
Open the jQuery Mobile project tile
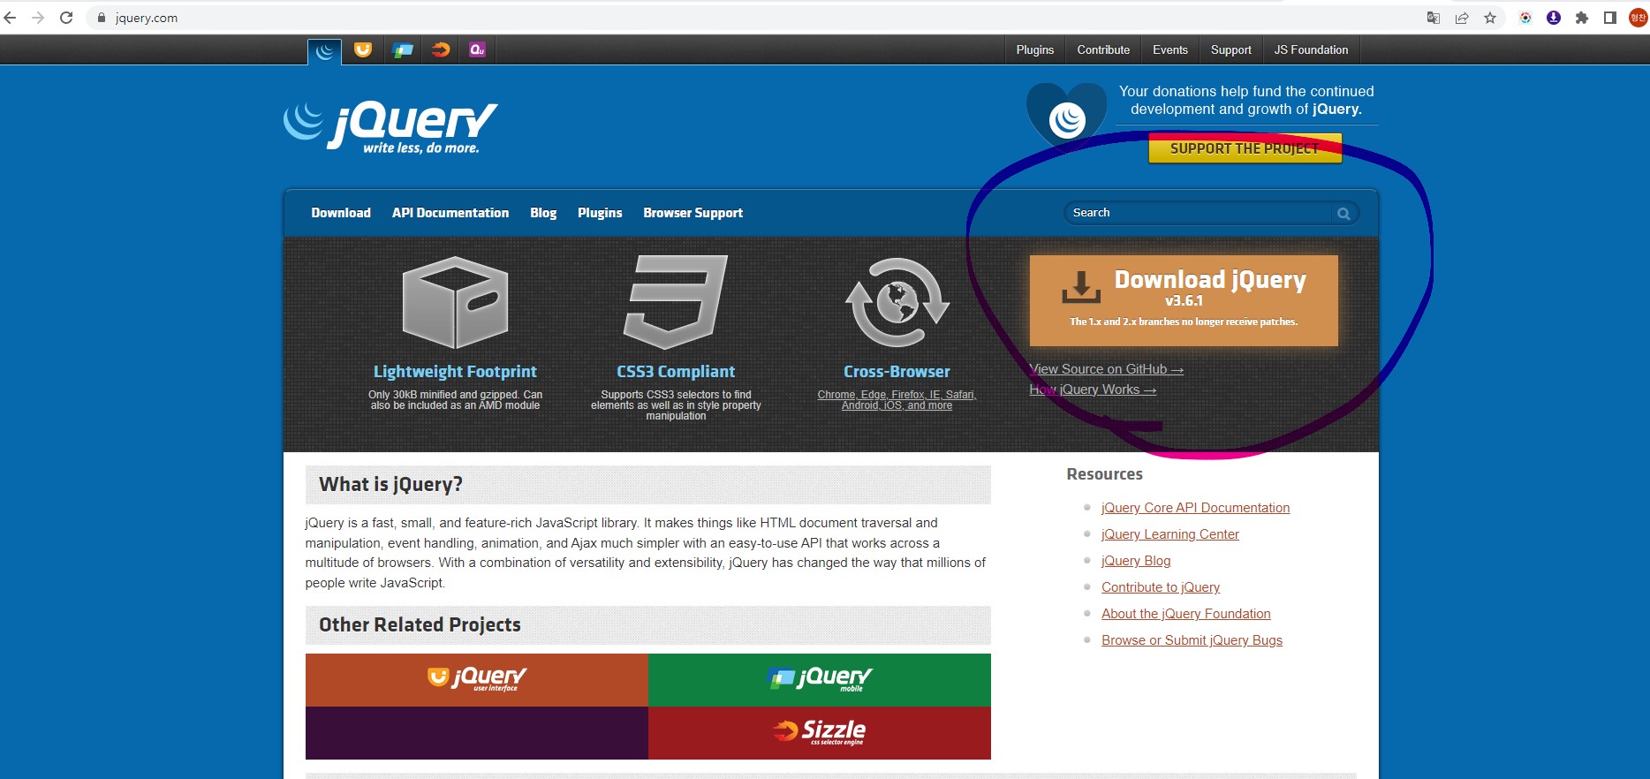820,680
